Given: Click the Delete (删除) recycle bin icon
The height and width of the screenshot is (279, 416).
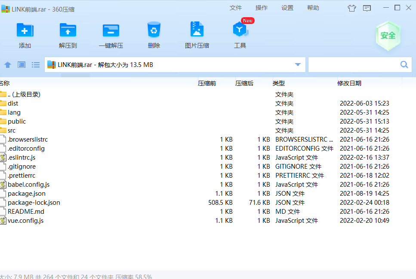Looking at the screenshot, I should click(x=154, y=30).
